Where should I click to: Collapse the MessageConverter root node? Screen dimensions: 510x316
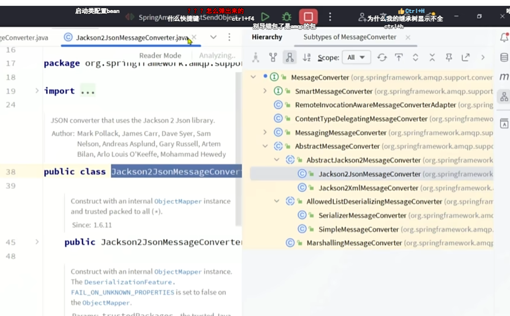click(253, 77)
